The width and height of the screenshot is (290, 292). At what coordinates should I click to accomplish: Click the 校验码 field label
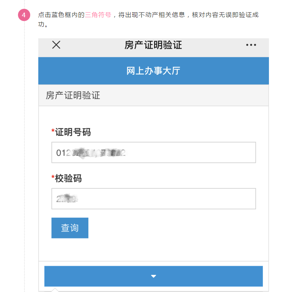68,178
